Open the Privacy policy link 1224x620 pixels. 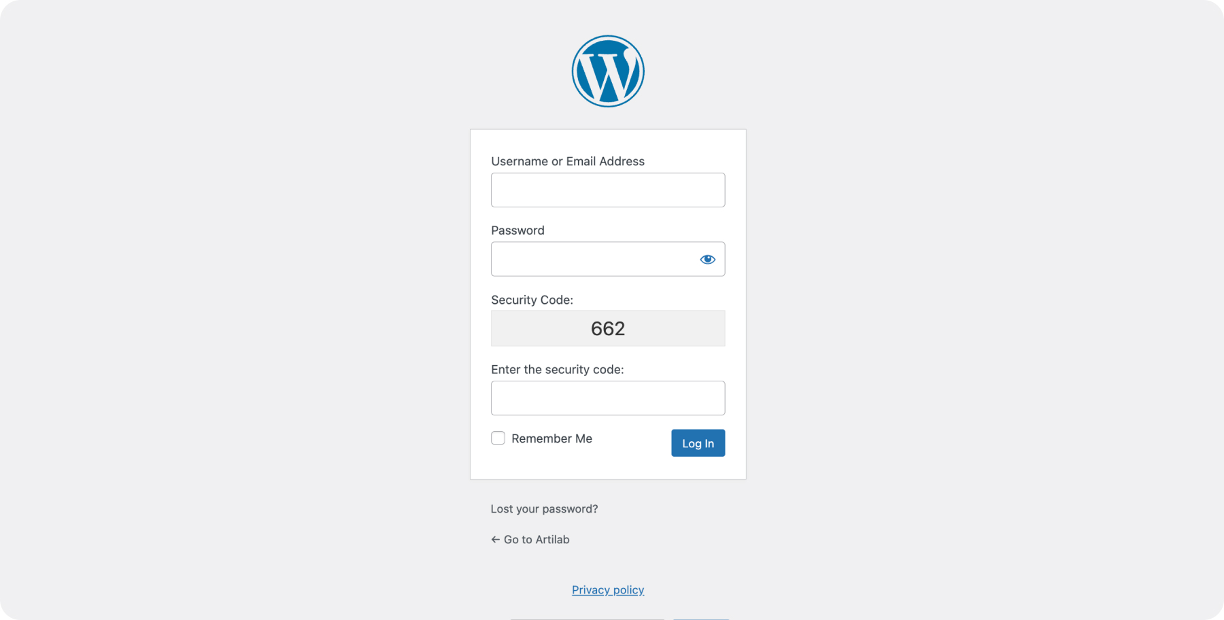coord(608,590)
